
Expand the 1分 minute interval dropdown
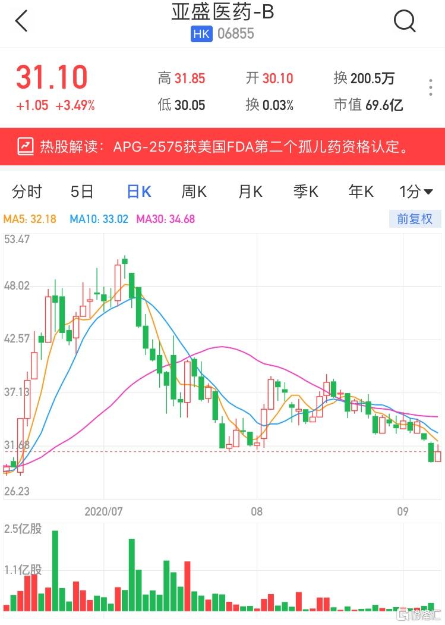click(416, 191)
